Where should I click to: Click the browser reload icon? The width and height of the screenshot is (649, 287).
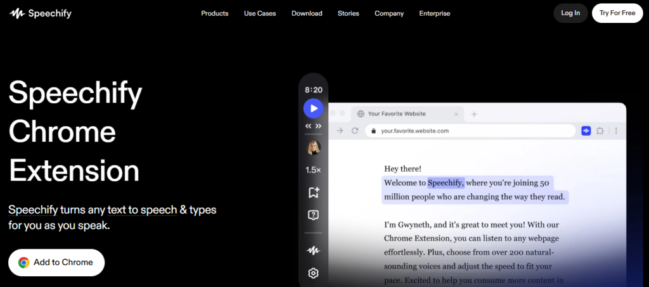[x=355, y=131]
